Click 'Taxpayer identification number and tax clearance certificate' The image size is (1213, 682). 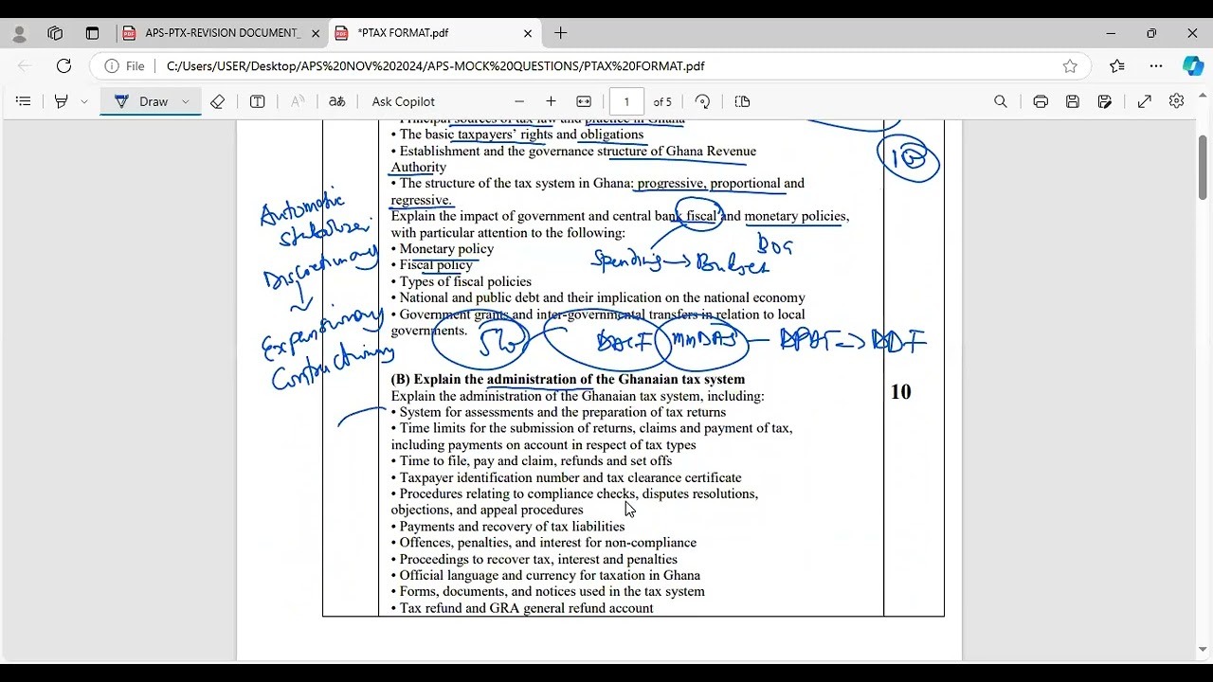pyautogui.click(x=570, y=477)
